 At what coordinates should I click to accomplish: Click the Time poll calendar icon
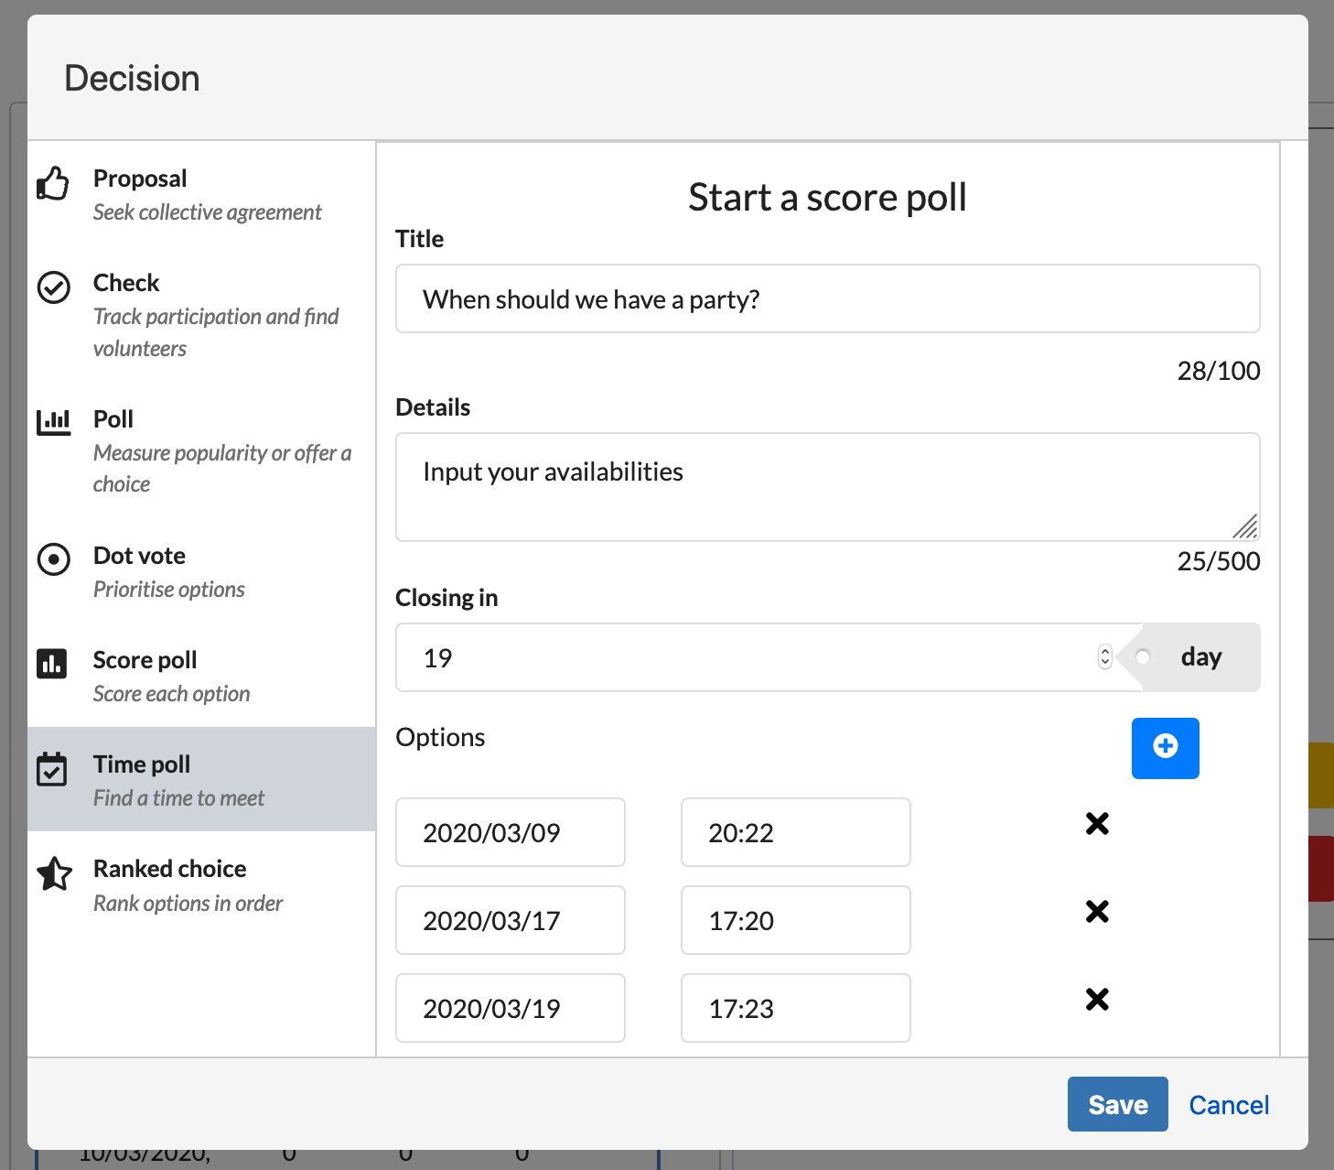click(x=52, y=769)
